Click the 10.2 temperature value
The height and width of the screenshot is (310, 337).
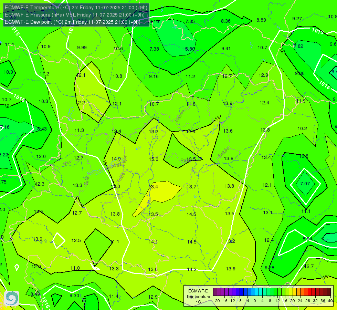pos(302,128)
